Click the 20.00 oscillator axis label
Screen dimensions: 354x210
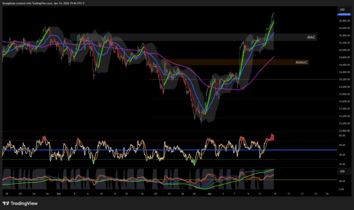pos(342,164)
